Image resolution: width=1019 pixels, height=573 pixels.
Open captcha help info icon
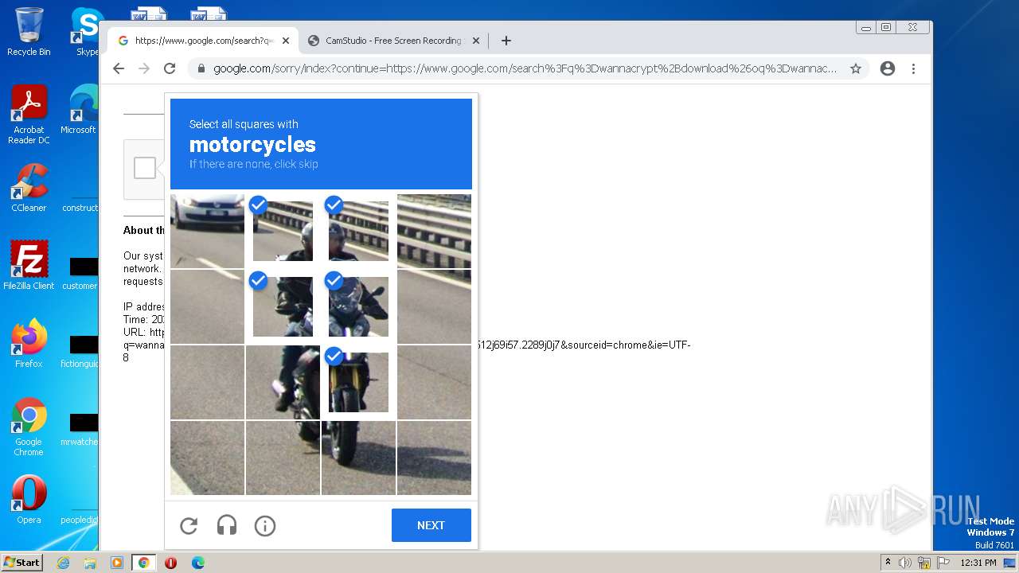[x=265, y=525]
